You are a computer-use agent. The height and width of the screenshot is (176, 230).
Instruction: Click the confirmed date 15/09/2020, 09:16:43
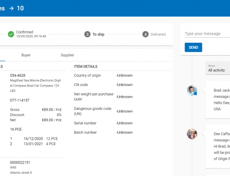tap(31, 36)
